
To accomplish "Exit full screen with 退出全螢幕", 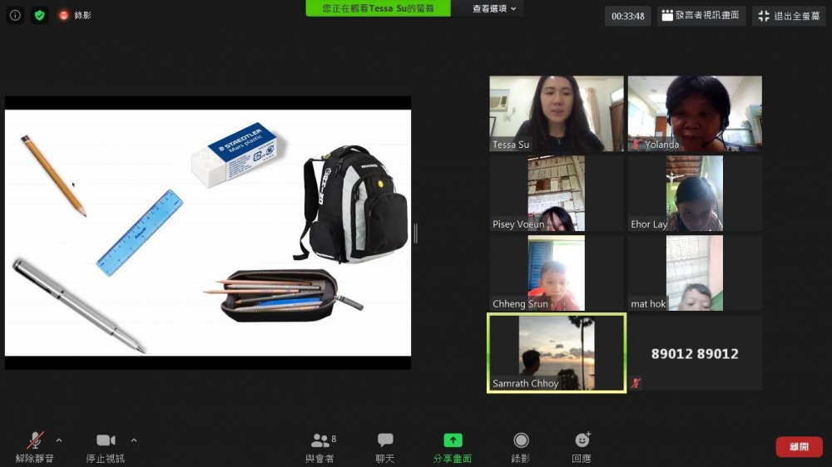I will (789, 16).
